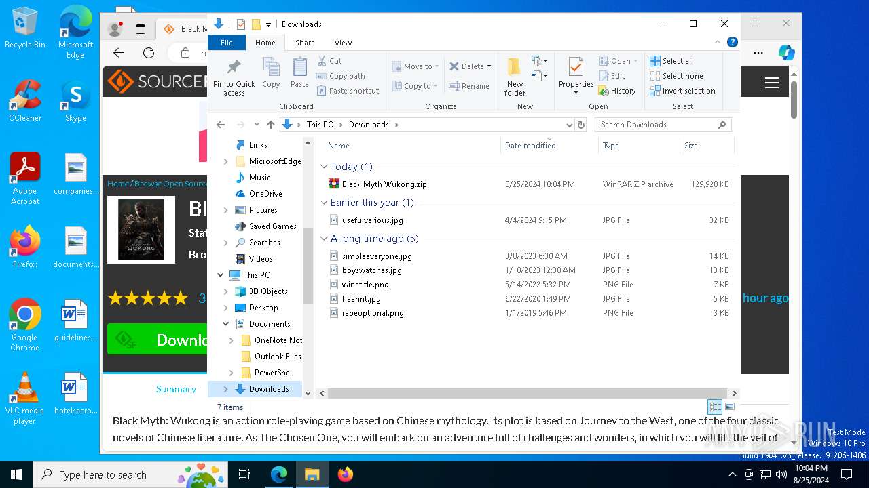Click Select none
The image size is (869, 488).
point(676,76)
